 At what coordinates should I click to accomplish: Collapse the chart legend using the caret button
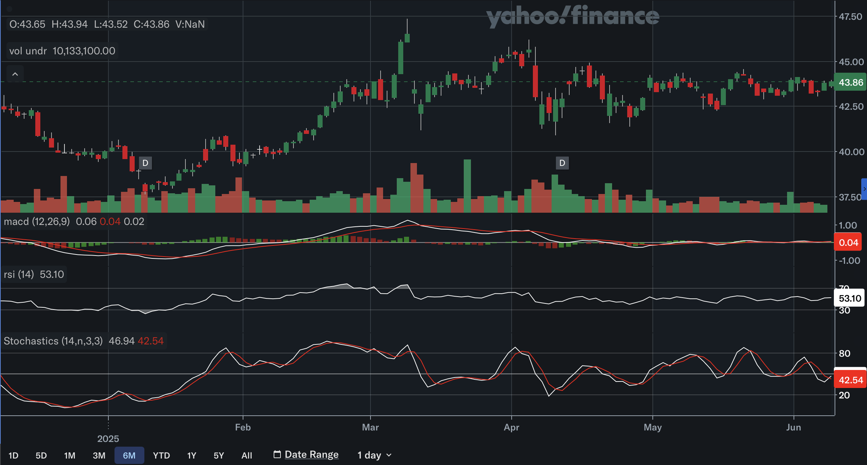click(x=15, y=74)
